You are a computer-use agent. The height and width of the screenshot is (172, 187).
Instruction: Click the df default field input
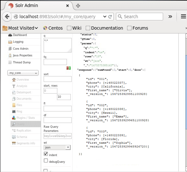58,120
